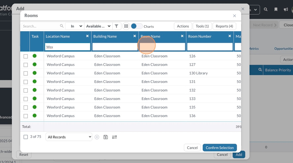Click the Balance Priority column header
This screenshot has width=293, height=163.
(x=278, y=70)
